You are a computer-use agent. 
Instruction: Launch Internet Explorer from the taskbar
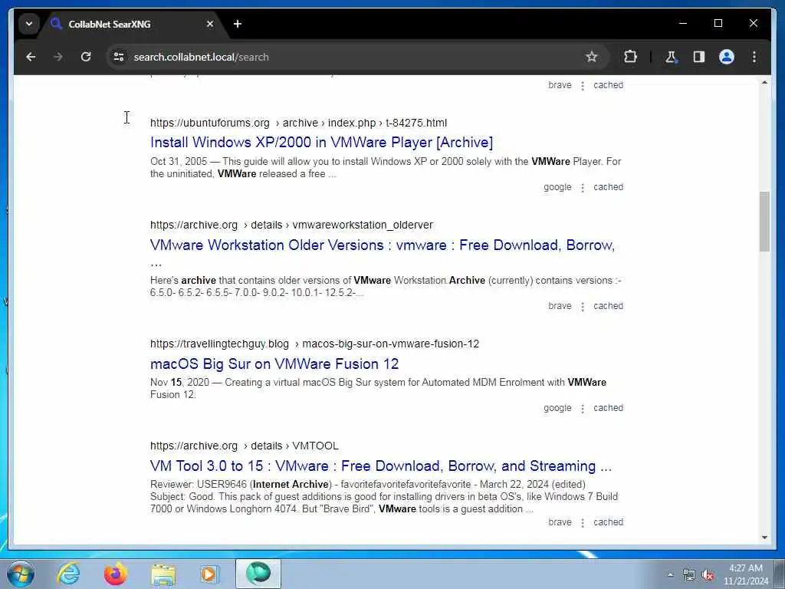68,574
